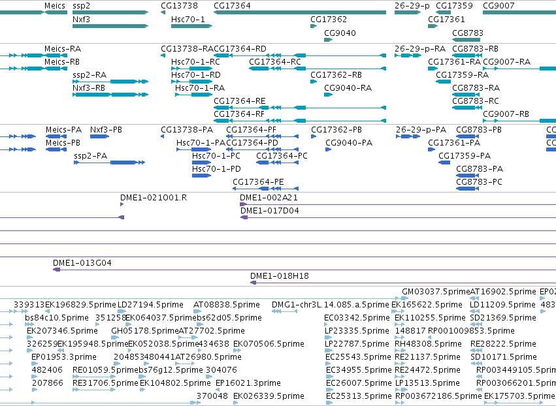Open the DME1-013G04 clone feature
The height and width of the screenshot is (406, 556).
tap(304, 270)
